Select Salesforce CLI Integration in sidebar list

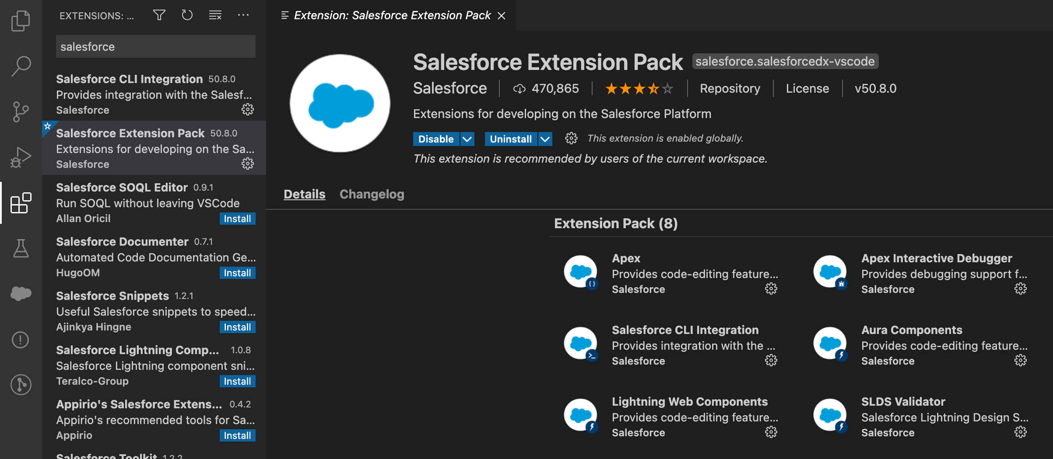[x=154, y=94]
